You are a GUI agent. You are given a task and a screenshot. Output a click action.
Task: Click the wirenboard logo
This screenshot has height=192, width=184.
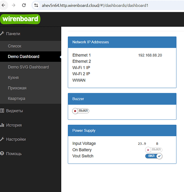point(20,19)
